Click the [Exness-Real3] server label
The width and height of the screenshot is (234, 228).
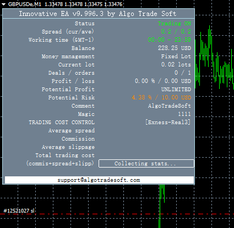pos(168,122)
